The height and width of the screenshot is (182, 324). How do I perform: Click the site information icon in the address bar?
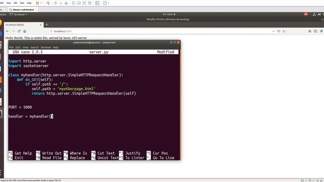pos(51,31)
